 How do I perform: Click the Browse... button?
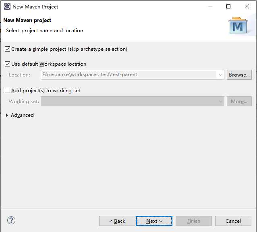click(239, 75)
